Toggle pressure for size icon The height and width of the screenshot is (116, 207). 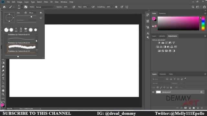(122, 7)
